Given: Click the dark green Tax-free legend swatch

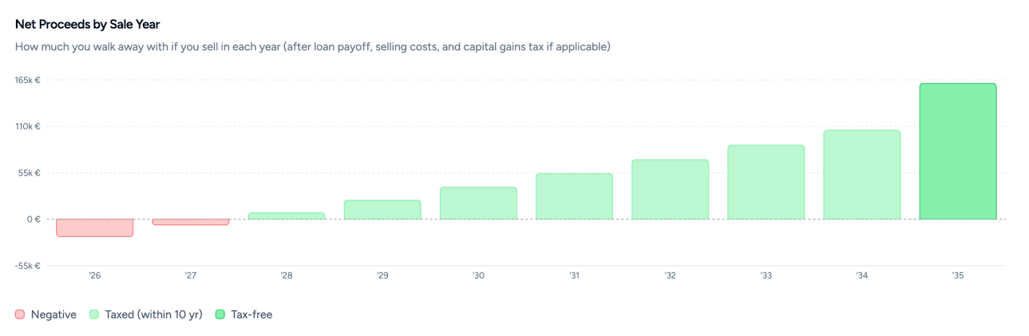Looking at the screenshot, I should [220, 314].
